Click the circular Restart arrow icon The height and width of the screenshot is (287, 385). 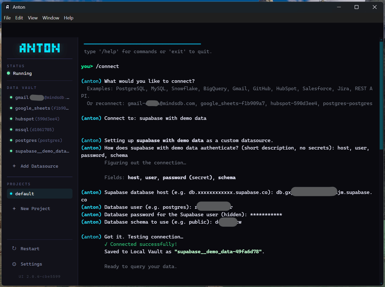coord(14,248)
